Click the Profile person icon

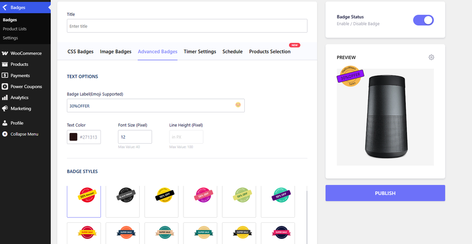[x=5, y=123]
